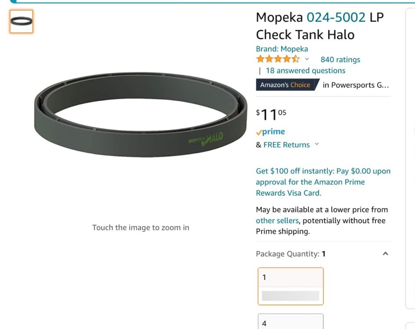Open the 18 answered questions link

[305, 71]
